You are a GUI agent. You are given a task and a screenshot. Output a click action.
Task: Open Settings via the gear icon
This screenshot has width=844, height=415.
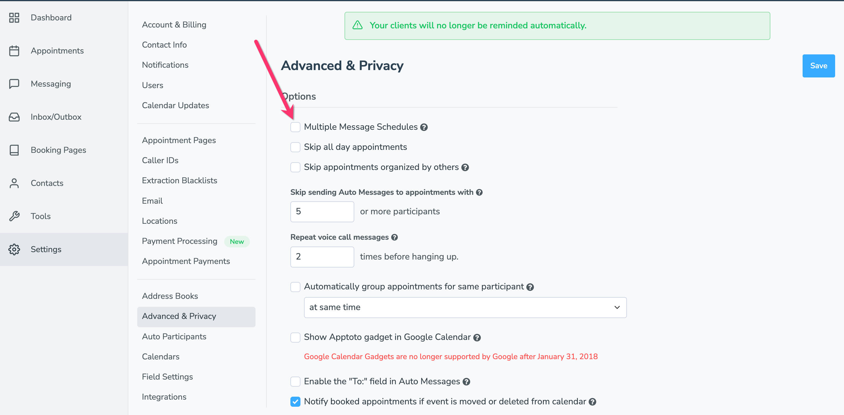[14, 249]
